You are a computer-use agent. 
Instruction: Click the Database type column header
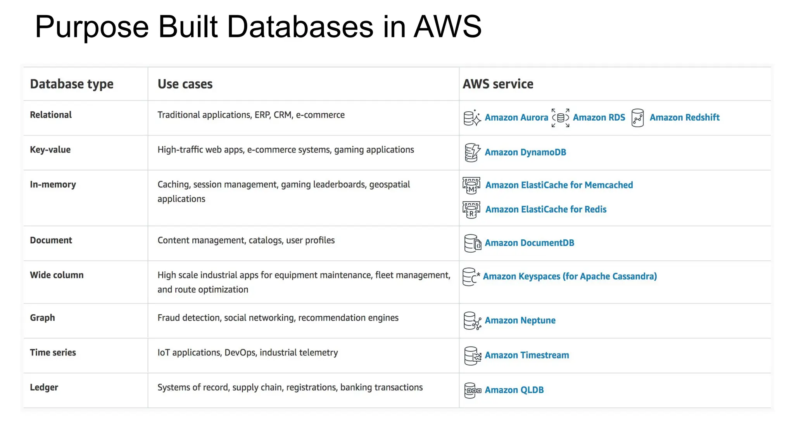click(72, 84)
